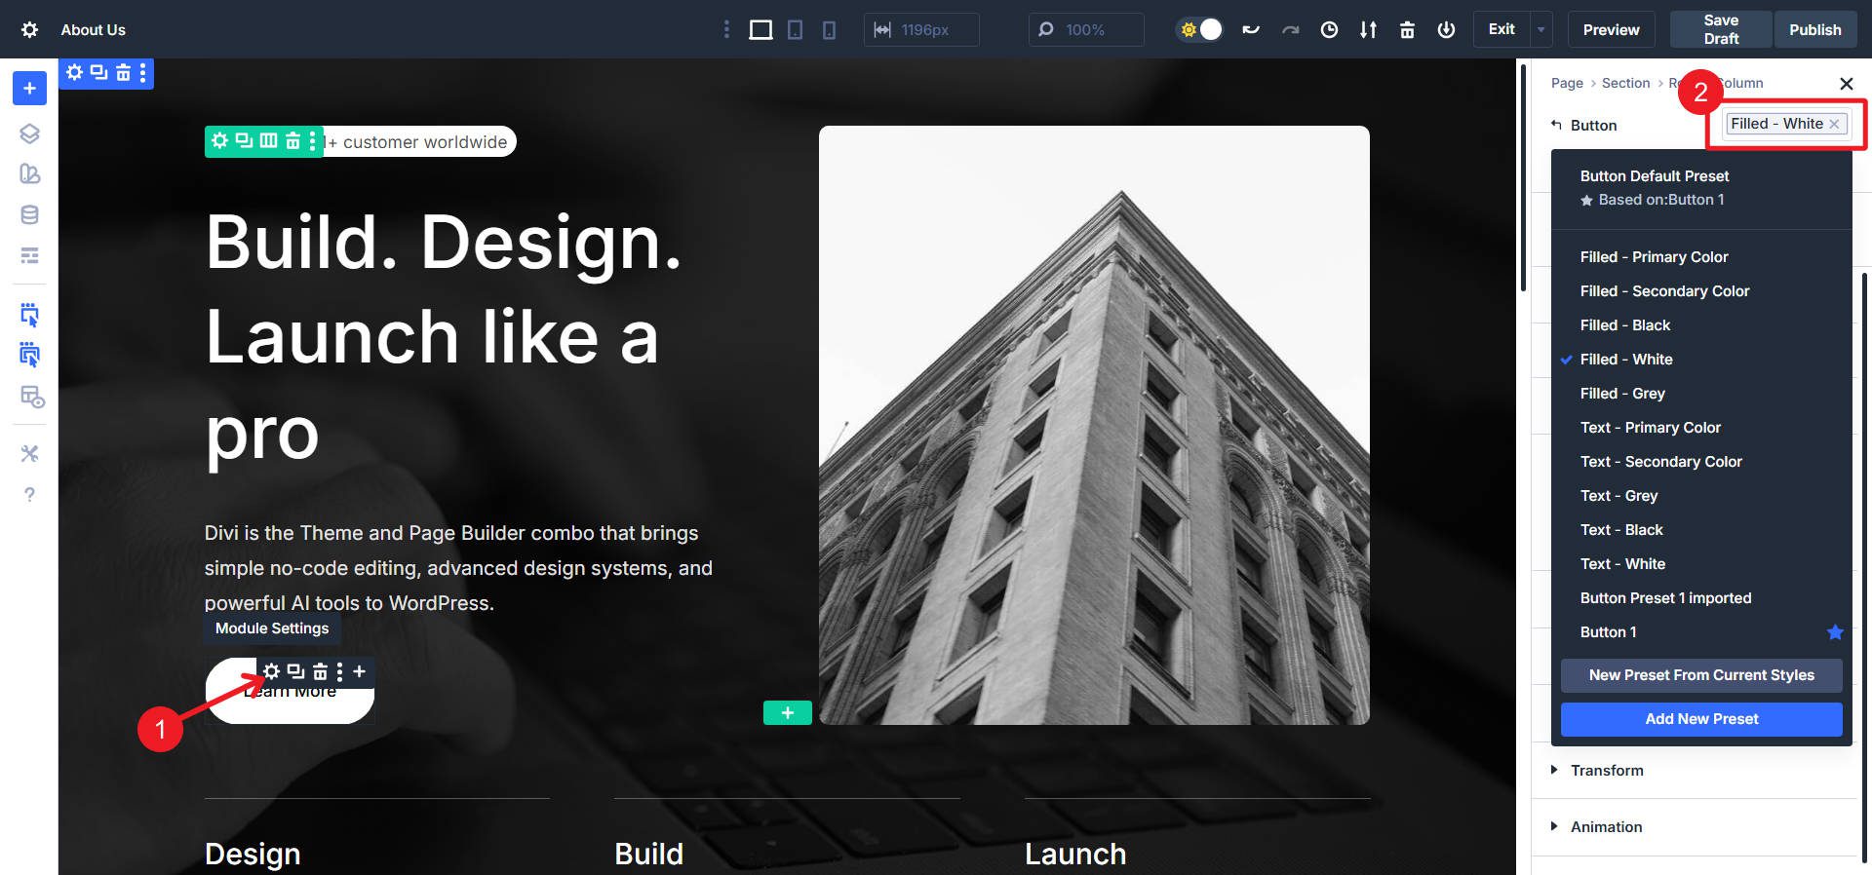Image resolution: width=1872 pixels, height=875 pixels.
Task: Click New Preset From Current Styles
Action: click(1701, 675)
